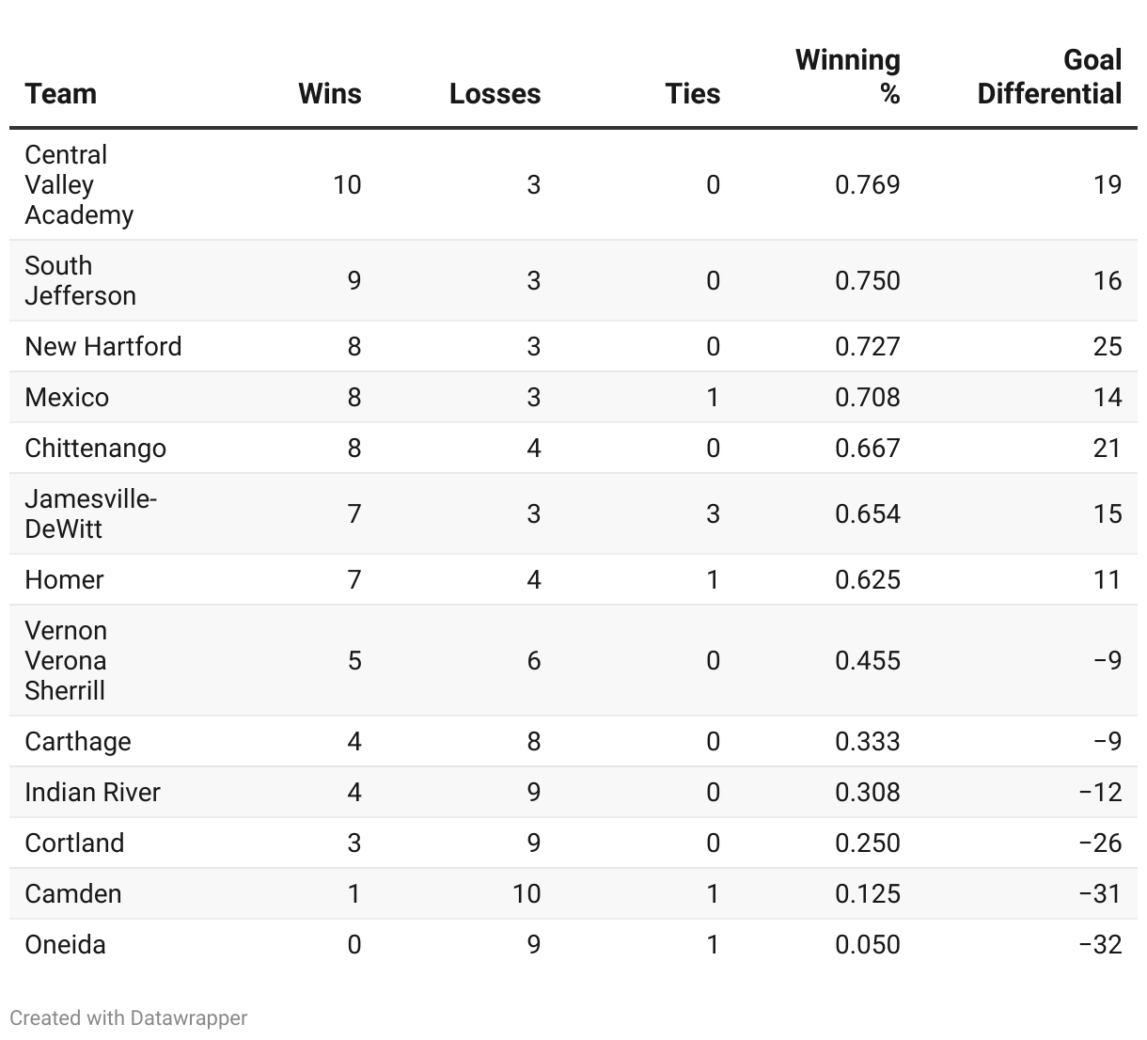Click the Wins column header
This screenshot has height=1040, width=1147.
329,94
